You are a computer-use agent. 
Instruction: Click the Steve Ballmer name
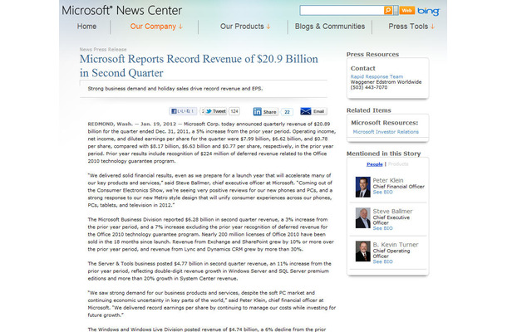click(392, 211)
